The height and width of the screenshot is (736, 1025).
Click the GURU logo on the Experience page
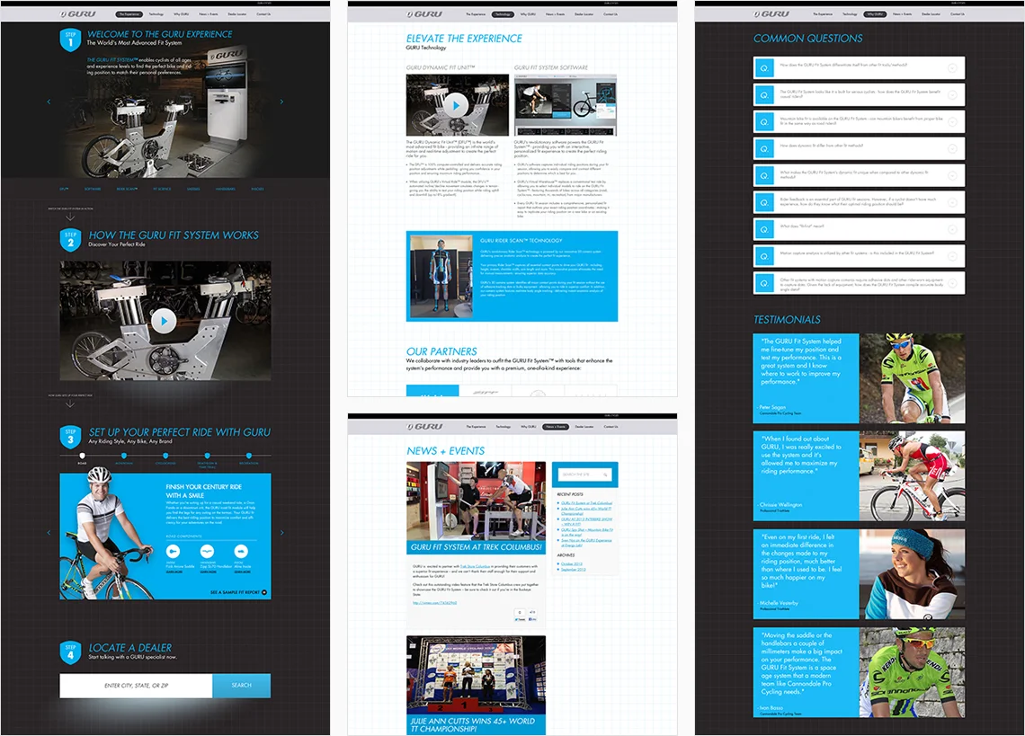click(x=78, y=13)
